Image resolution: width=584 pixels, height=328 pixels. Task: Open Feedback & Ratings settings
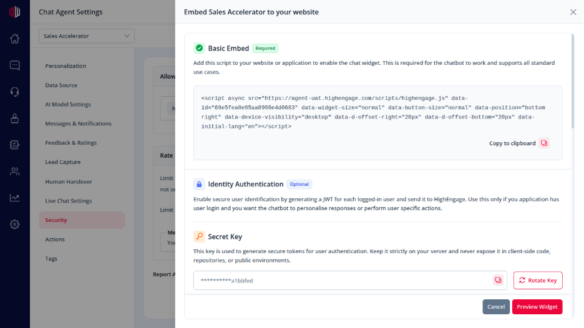(71, 143)
